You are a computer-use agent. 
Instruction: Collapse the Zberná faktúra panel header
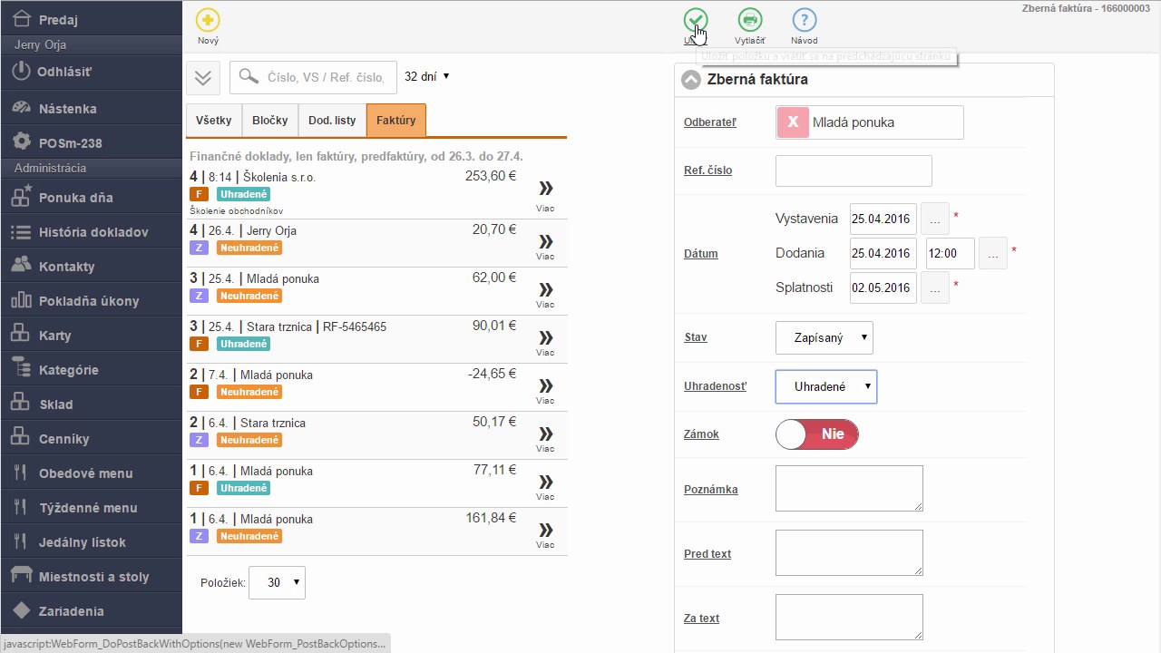tap(691, 80)
